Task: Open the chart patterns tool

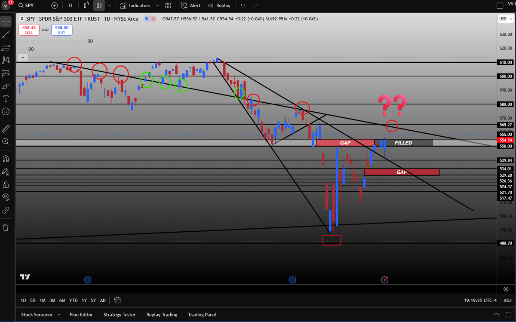Action: (x=6, y=60)
